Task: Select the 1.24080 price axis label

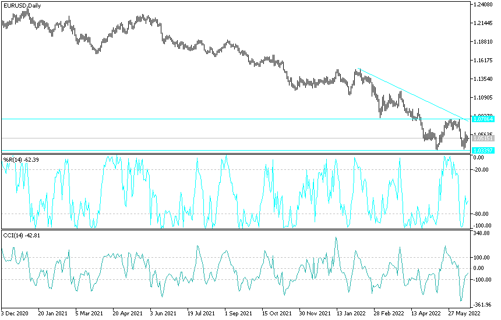Action: pos(484,5)
